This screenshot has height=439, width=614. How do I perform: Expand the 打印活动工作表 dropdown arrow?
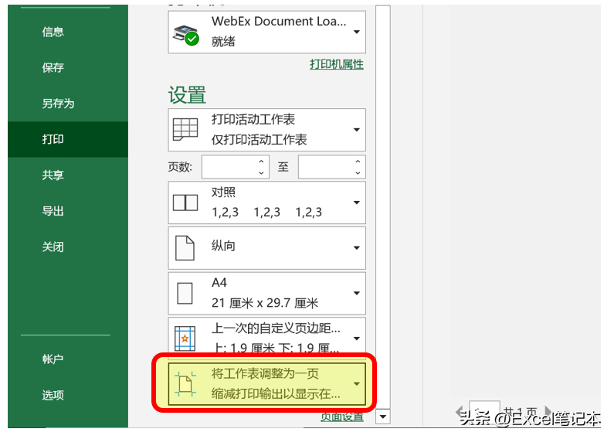[356, 130]
